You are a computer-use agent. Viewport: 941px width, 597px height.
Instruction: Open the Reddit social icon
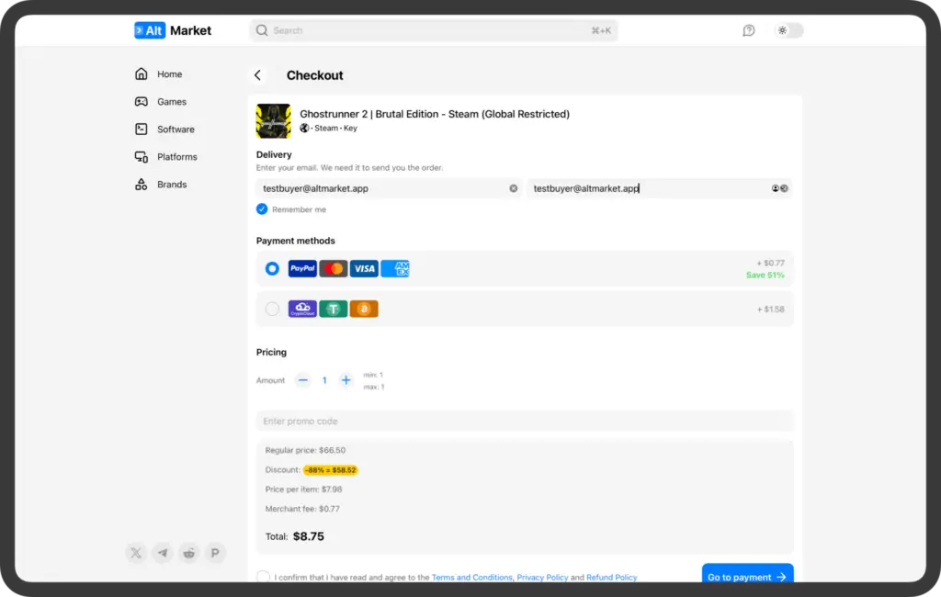[189, 553]
